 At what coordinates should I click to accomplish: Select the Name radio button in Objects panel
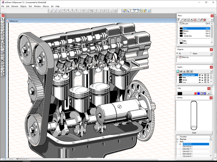[x=191, y=54]
